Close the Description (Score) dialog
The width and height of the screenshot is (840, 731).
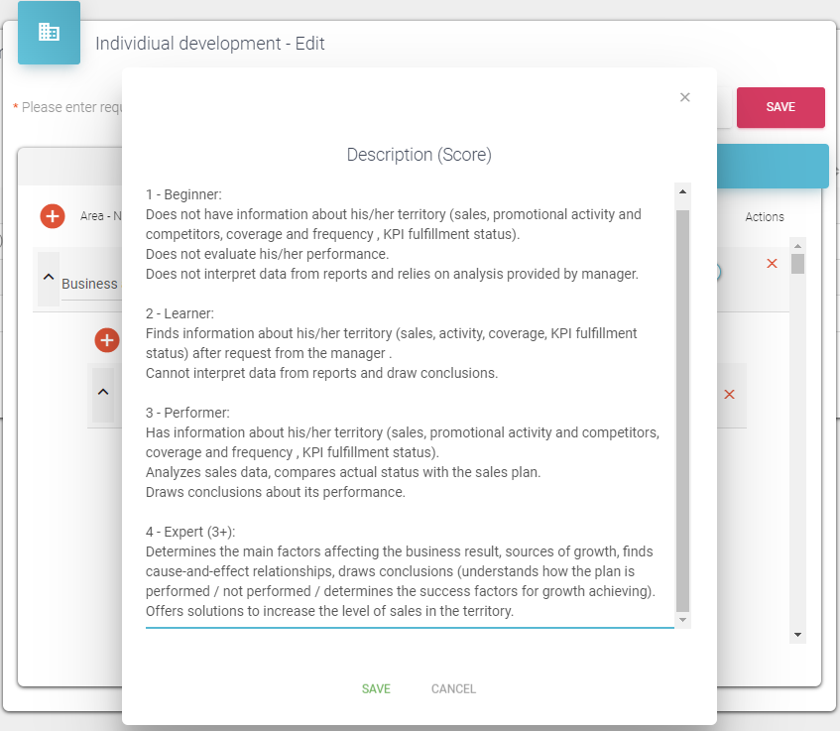pyautogui.click(x=684, y=97)
